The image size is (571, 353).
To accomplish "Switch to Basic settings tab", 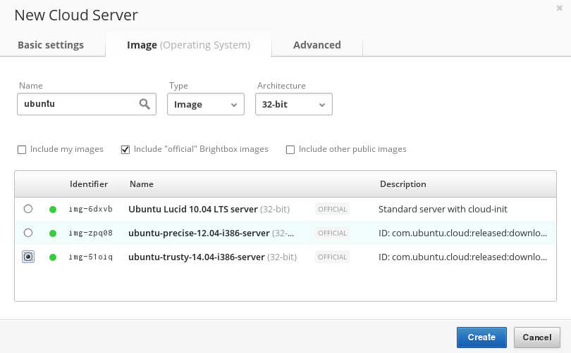I will [x=51, y=45].
